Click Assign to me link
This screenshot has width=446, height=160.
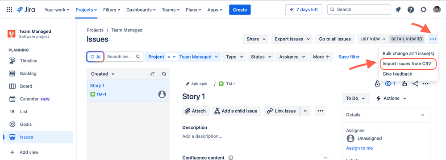click(359, 148)
